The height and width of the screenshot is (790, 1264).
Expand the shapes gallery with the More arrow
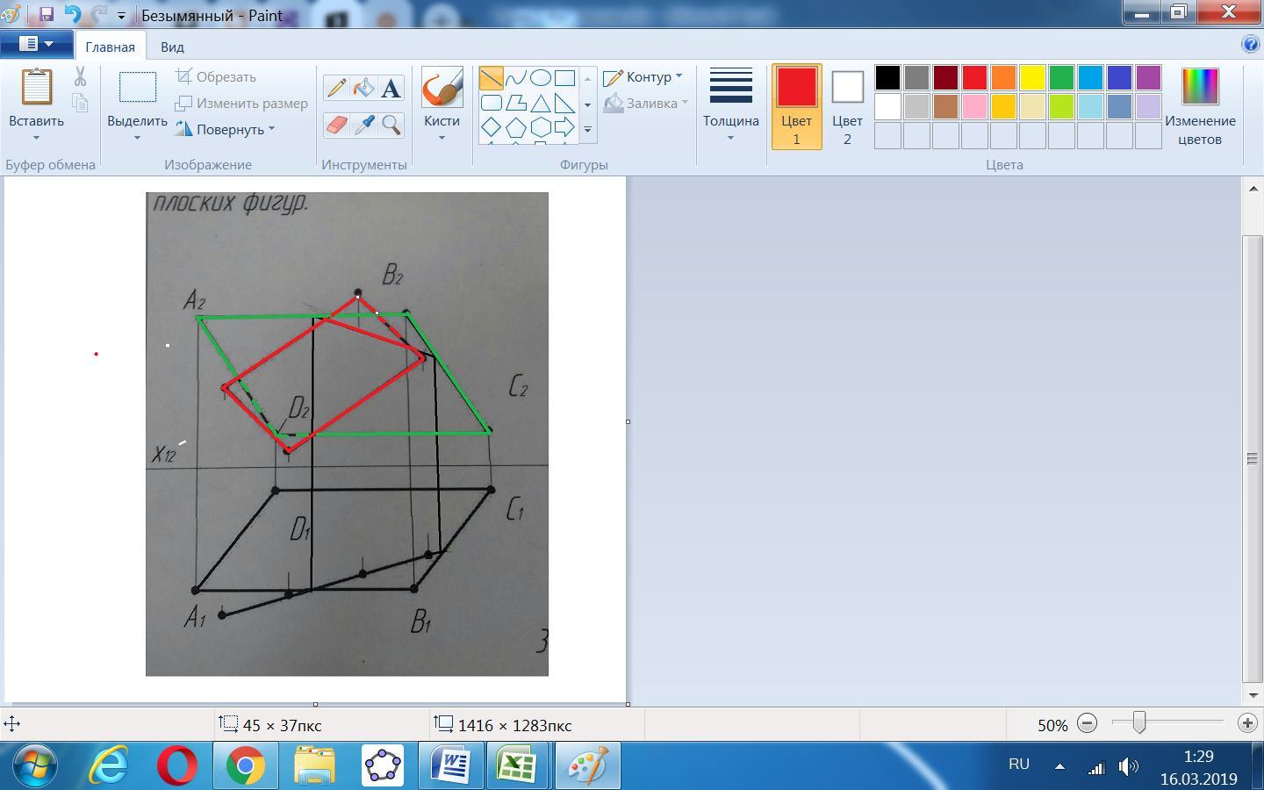coord(587,130)
